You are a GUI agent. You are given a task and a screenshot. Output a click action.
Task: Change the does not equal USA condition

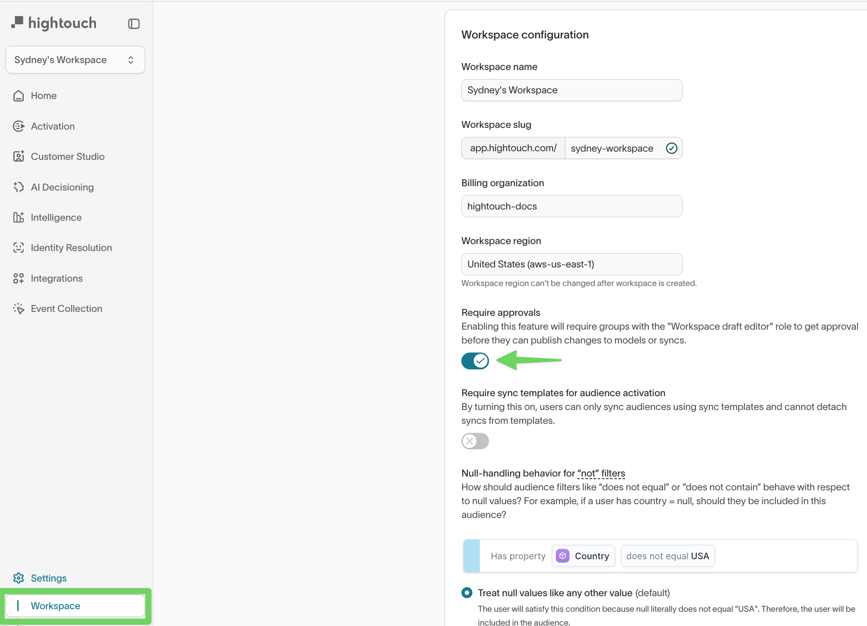tap(667, 556)
